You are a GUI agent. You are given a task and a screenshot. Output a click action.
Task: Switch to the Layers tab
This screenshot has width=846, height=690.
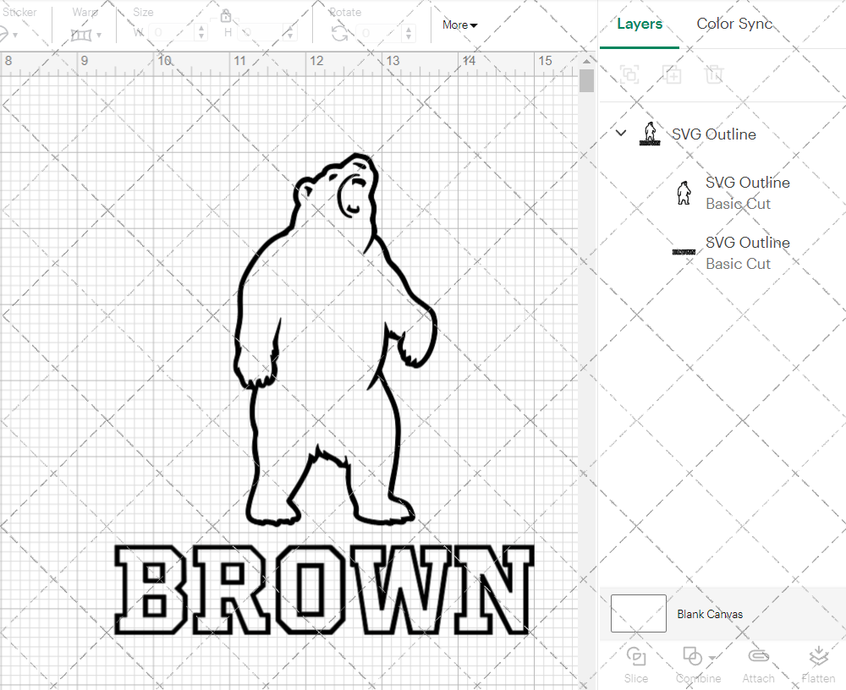pyautogui.click(x=640, y=24)
